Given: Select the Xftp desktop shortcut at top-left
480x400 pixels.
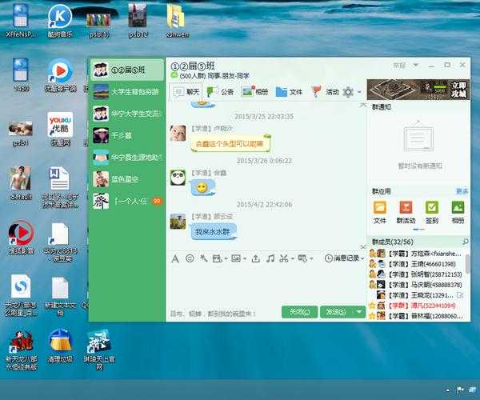Looking at the screenshot, I should click(21, 21).
